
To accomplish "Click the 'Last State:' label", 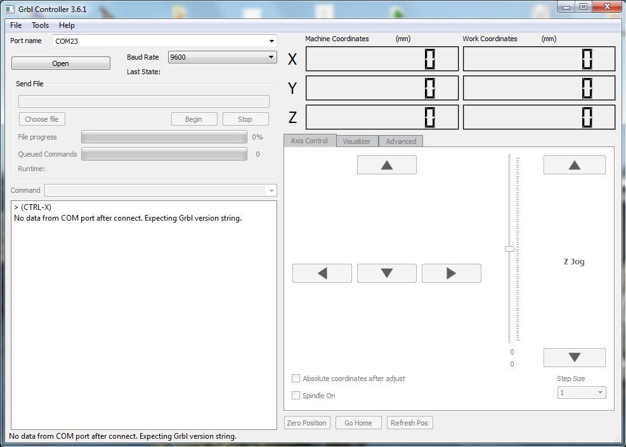I will [x=144, y=72].
